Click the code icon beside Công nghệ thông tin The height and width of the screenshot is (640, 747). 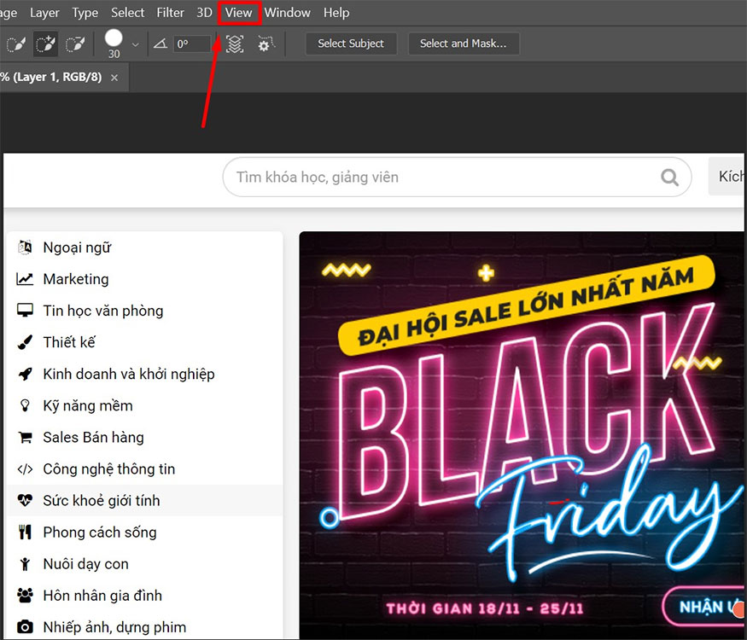pos(25,468)
